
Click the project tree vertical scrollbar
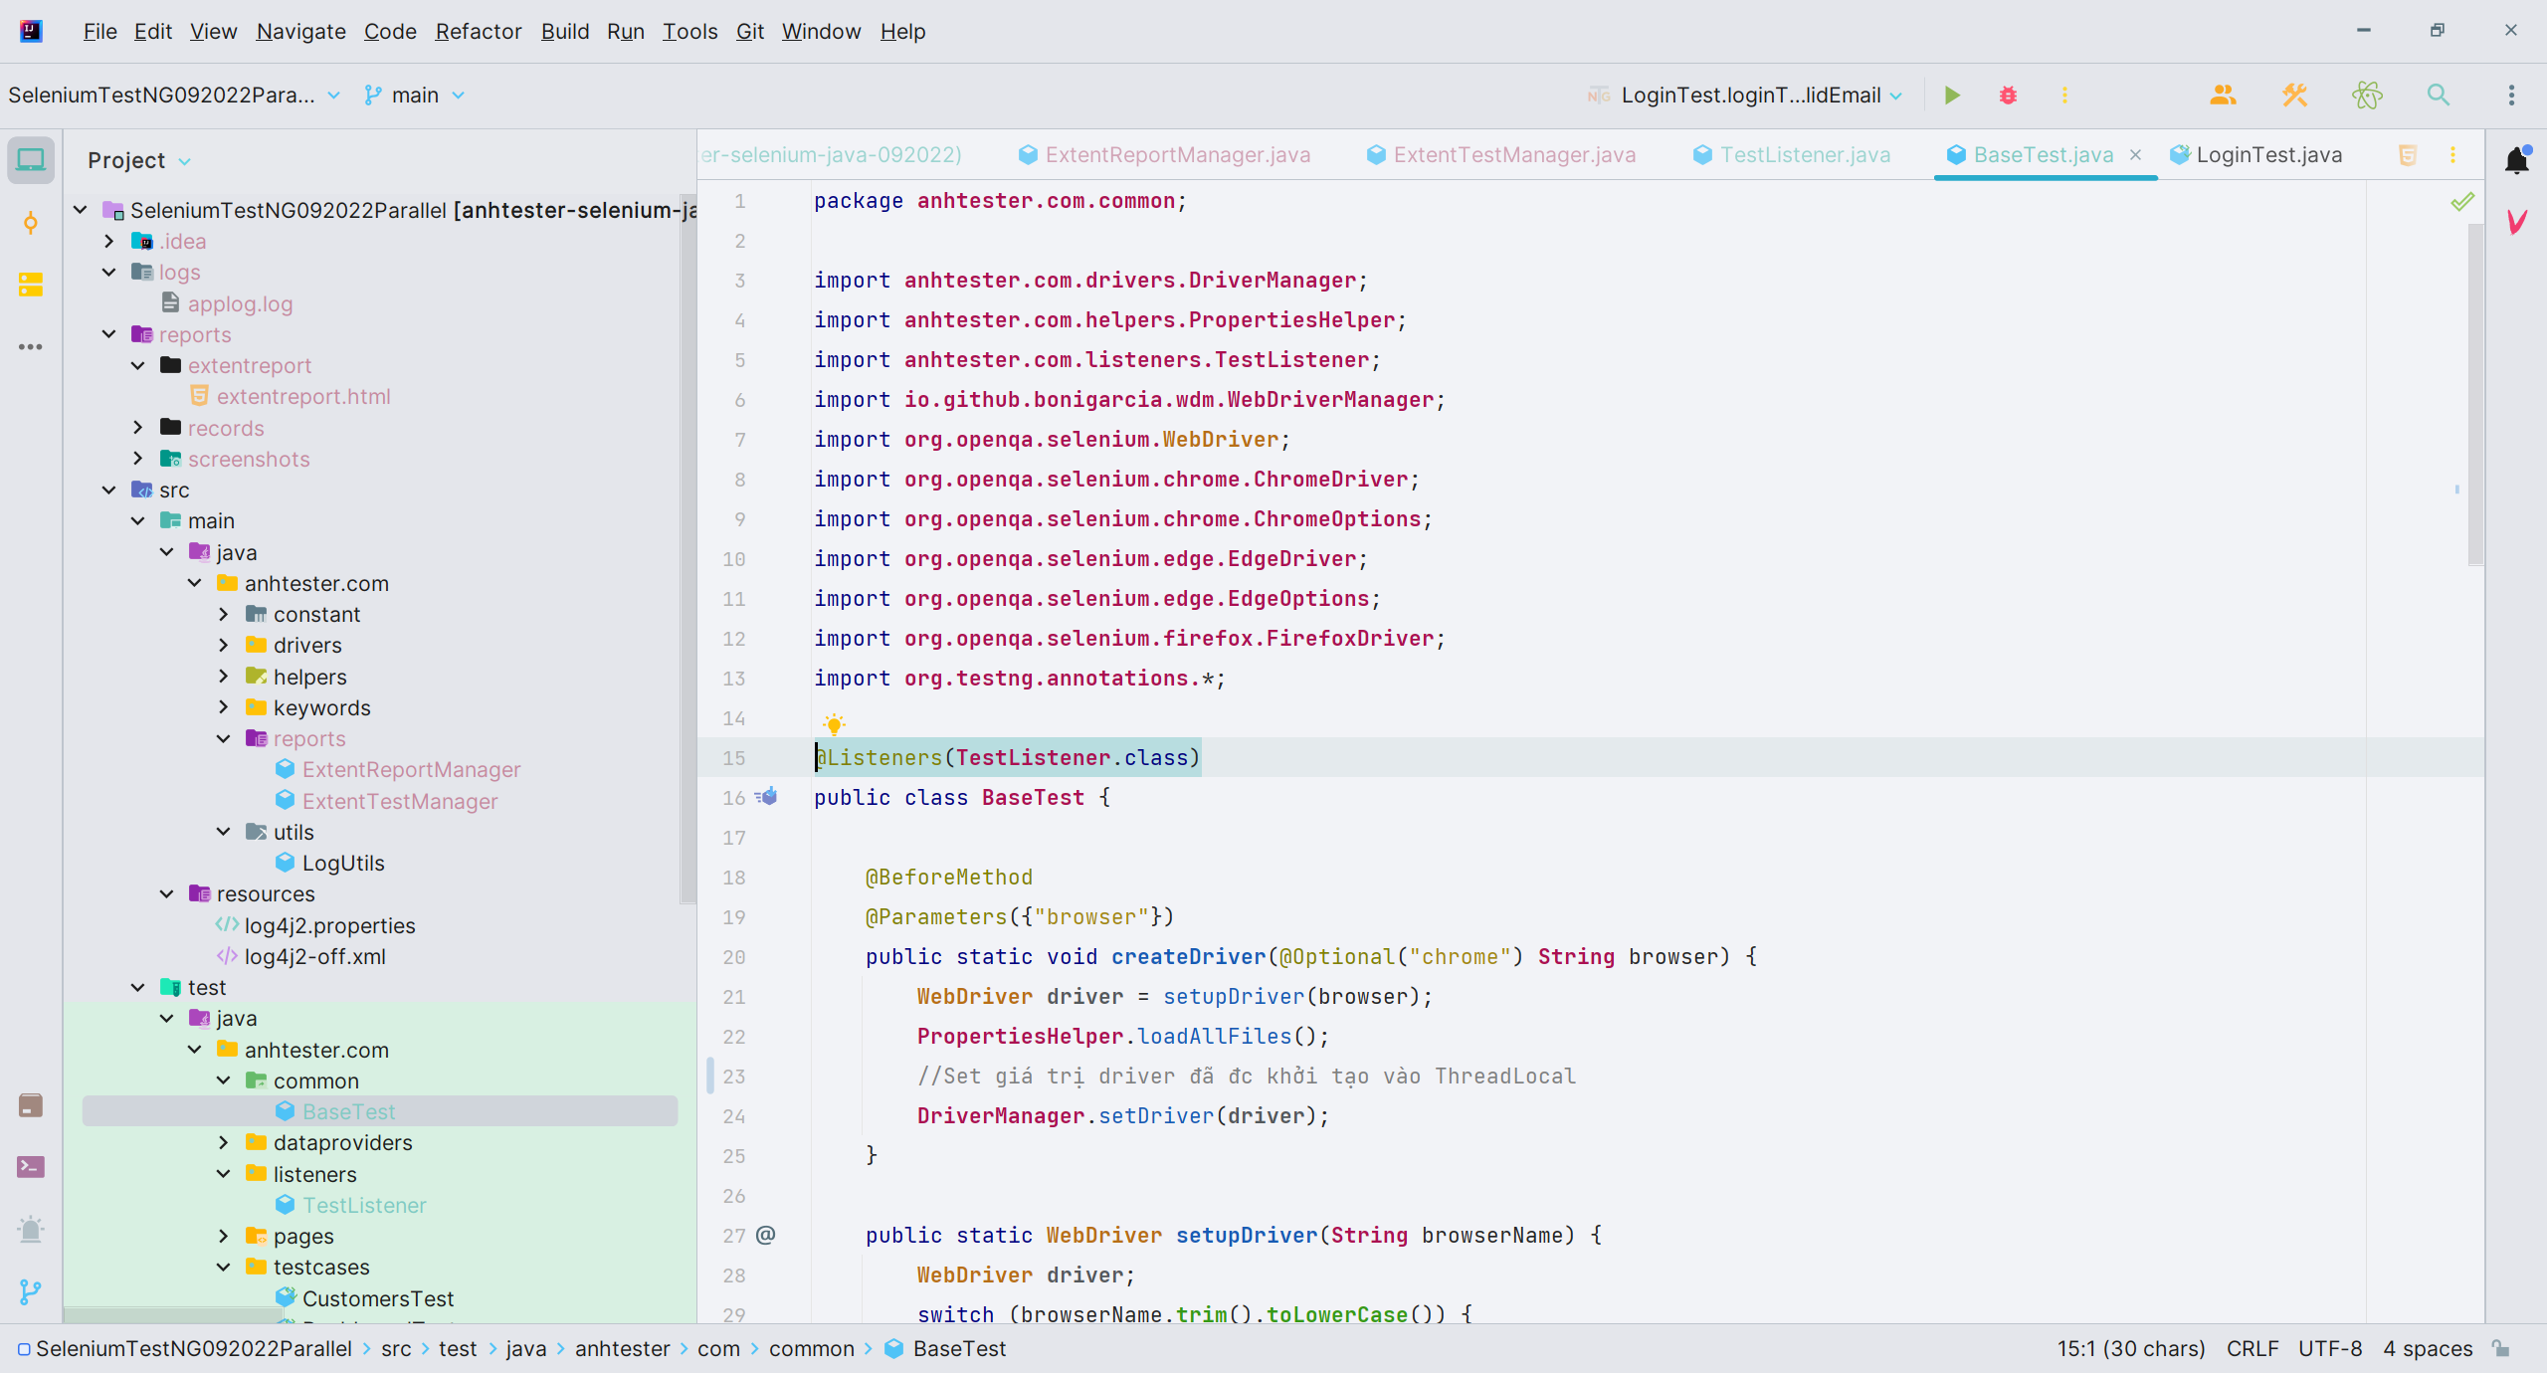point(687,547)
